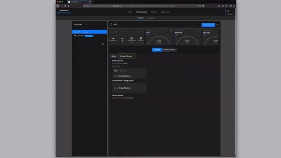This screenshot has height=158, width=281.
Task: Click the Cluster Details heading
Action: click(118, 95)
